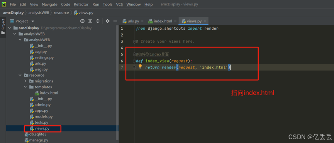Click the resource package folder icon
Image resolution: width=334 pixels, height=143 pixels.
(x=26, y=75)
